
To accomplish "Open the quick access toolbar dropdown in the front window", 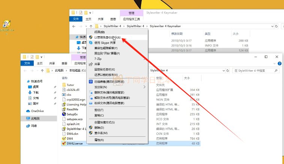I will click(x=42, y=57).
